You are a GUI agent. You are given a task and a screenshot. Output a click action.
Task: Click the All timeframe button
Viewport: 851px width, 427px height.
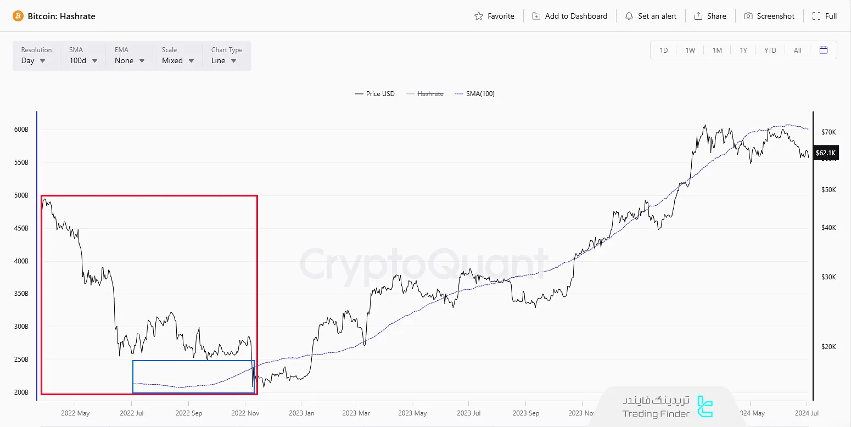797,49
